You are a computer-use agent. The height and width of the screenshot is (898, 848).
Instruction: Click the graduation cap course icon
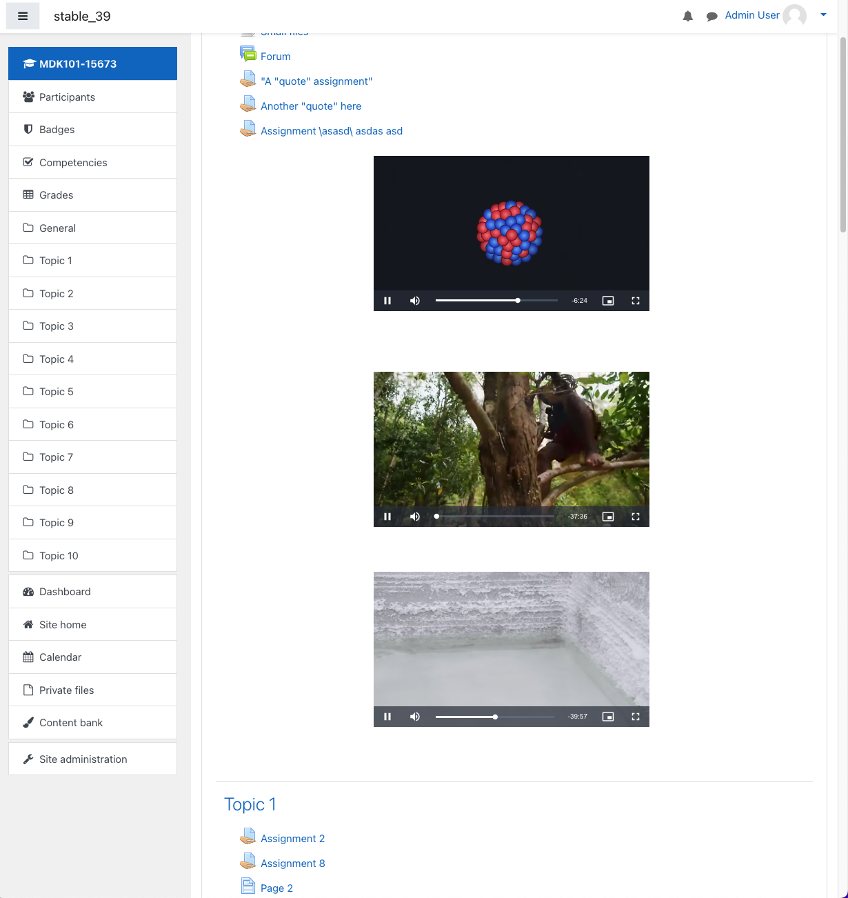pos(29,63)
